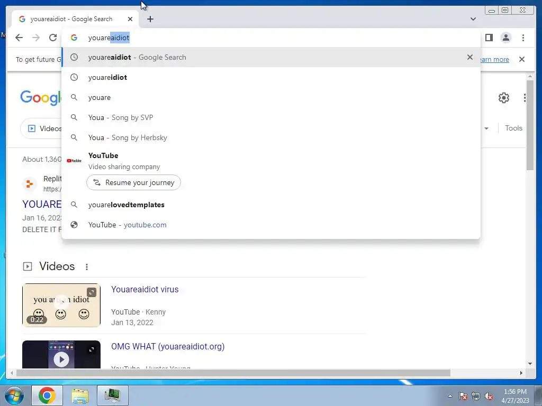The height and width of the screenshot is (406, 542).
Task: Click the Chrome taskbar icon
Action: [47, 395]
